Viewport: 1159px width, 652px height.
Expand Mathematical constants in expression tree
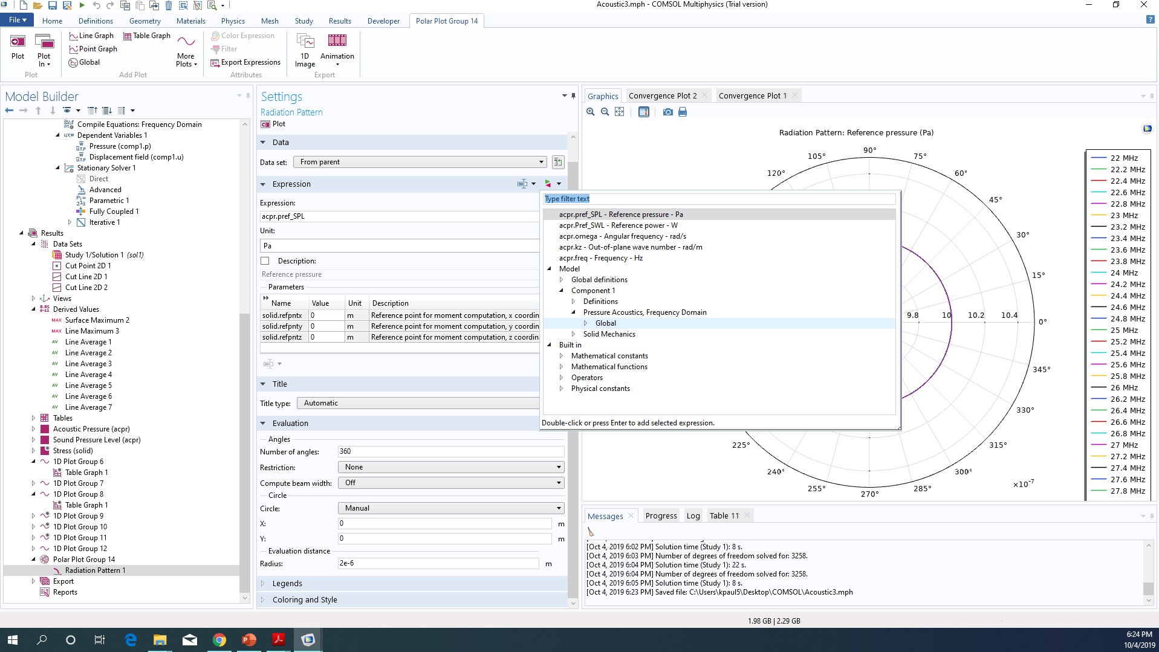pos(561,356)
